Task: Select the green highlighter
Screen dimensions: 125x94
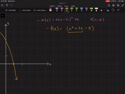Action: [91, 10]
